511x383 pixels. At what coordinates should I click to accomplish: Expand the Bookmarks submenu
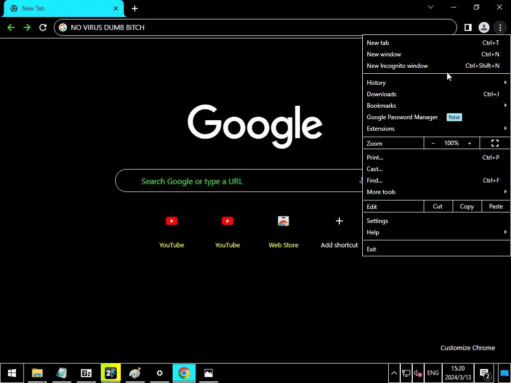coord(436,106)
